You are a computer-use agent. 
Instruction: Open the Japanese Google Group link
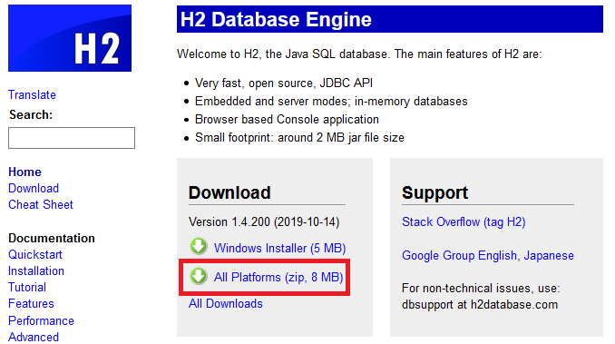(x=549, y=255)
